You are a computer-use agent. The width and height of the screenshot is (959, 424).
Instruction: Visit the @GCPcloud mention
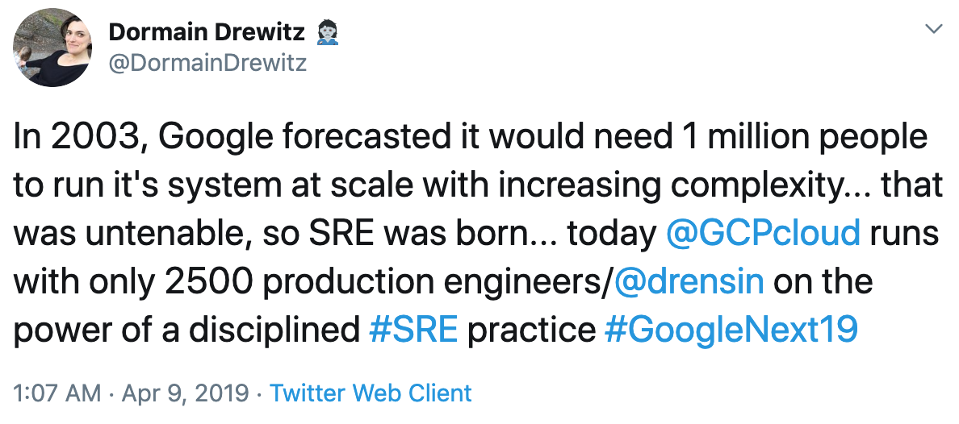tap(764, 234)
